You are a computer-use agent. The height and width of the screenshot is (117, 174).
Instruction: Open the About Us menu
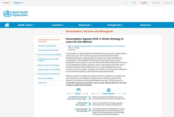point(146,25)
